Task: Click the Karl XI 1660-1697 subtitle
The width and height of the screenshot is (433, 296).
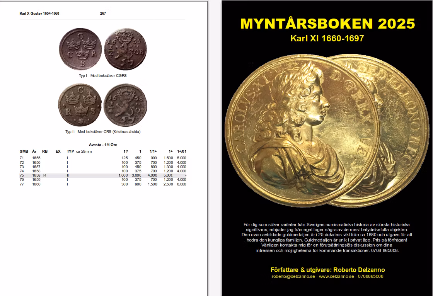Action: coord(327,38)
